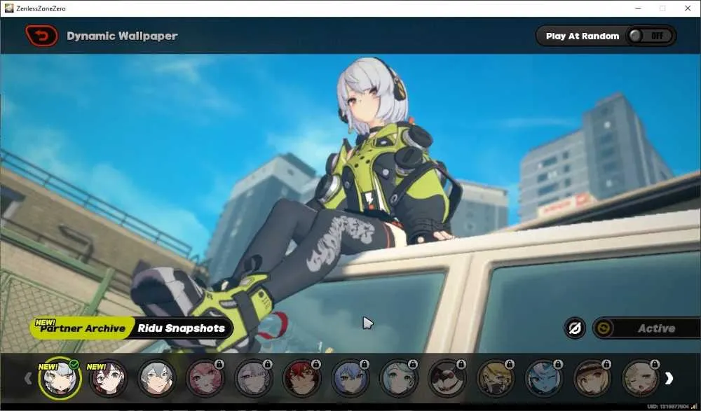Select the unlocked gray-haired avatar without badge

point(156,378)
